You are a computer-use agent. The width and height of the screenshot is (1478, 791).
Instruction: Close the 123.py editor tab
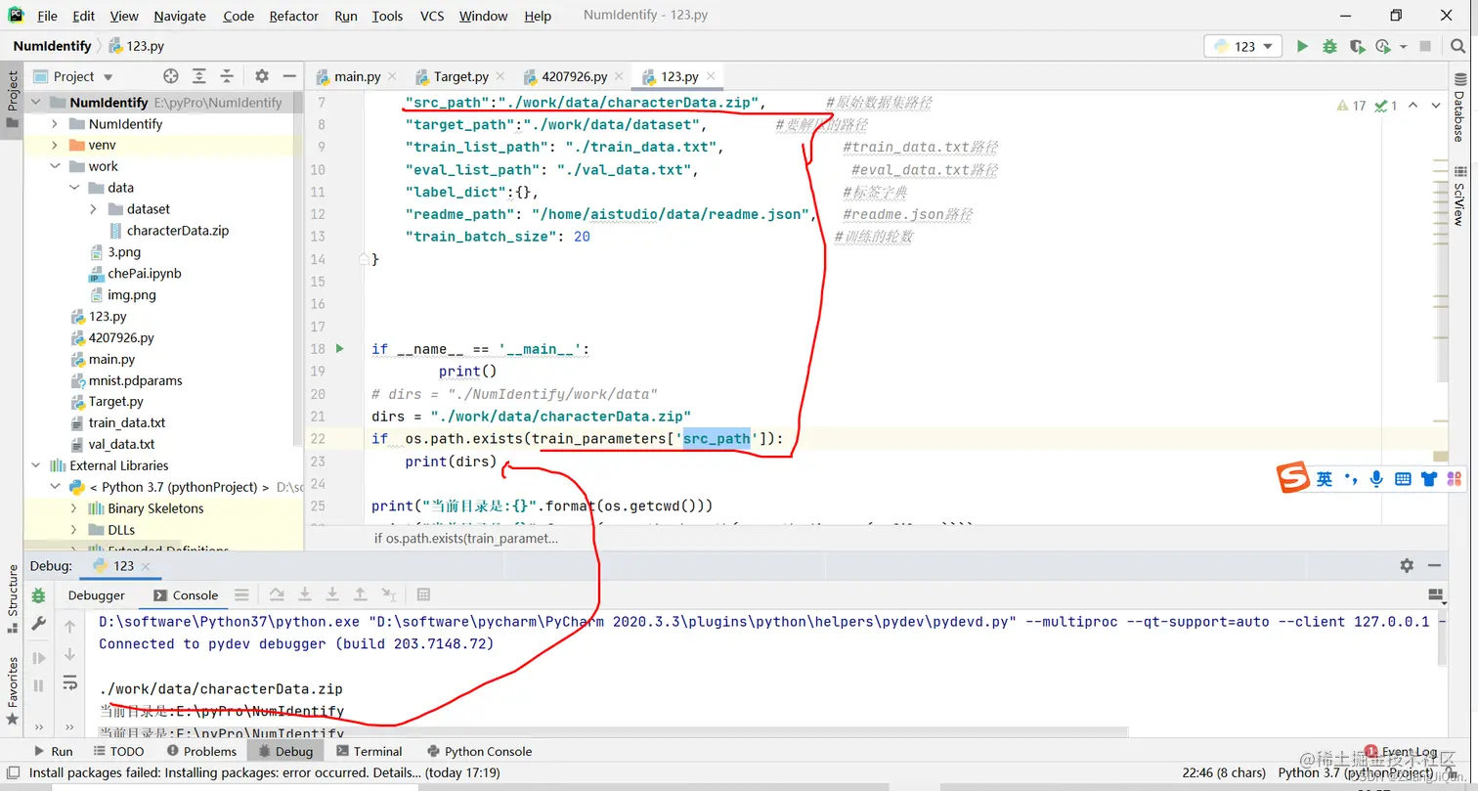click(x=713, y=76)
